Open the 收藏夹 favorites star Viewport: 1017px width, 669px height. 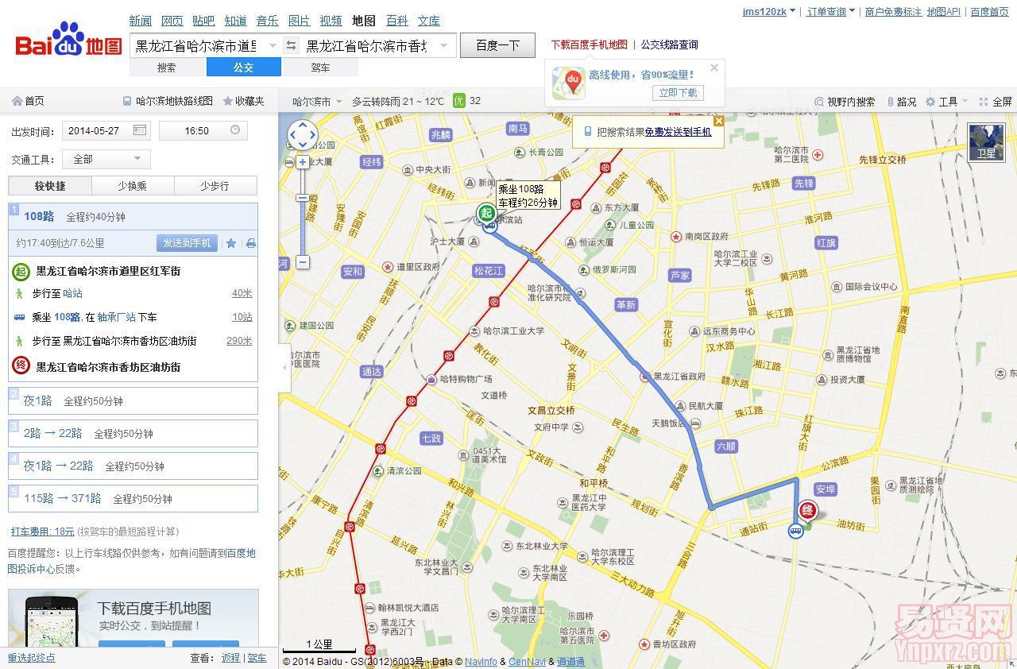(244, 101)
